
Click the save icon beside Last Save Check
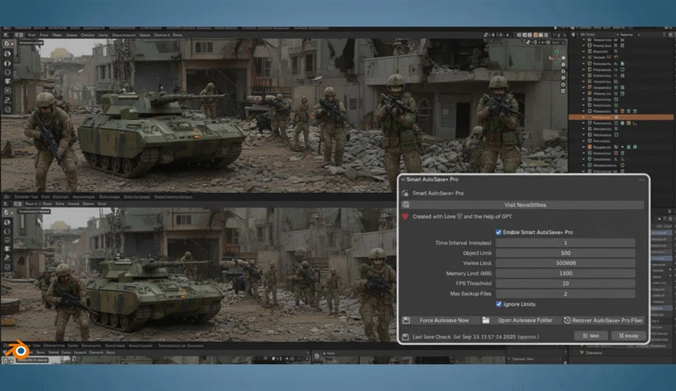pyautogui.click(x=405, y=337)
